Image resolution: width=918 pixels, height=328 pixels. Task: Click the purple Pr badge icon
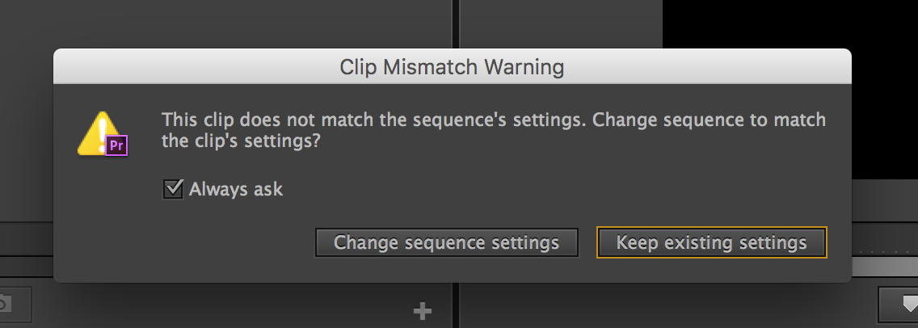click(117, 145)
